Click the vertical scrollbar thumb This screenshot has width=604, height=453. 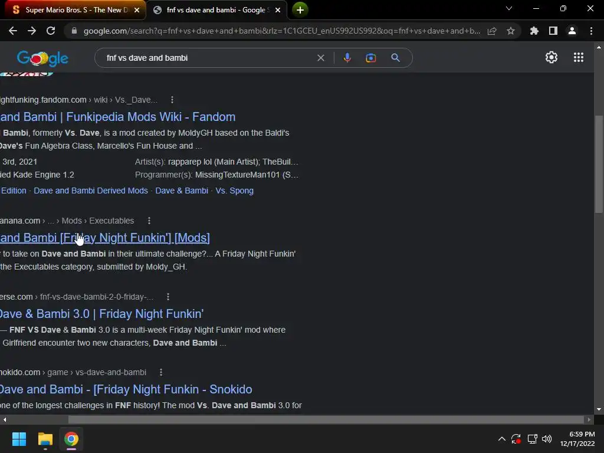[x=599, y=164]
